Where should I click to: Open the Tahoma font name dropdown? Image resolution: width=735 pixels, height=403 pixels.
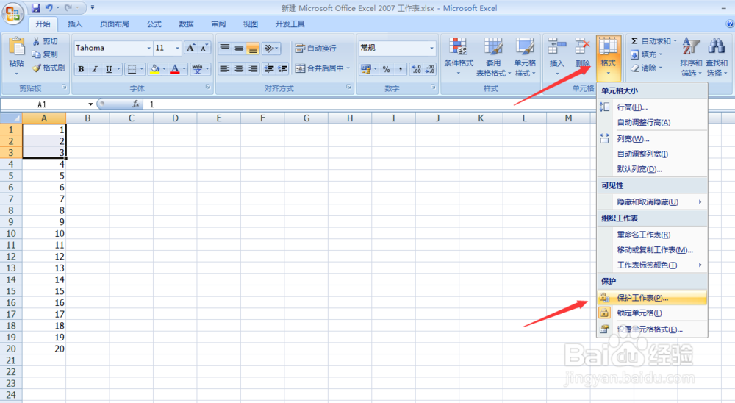[x=149, y=48]
